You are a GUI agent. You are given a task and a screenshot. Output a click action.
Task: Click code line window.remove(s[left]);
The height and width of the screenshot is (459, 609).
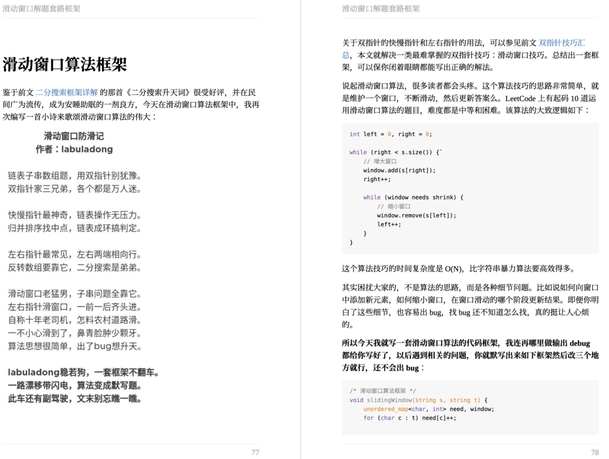(x=416, y=215)
